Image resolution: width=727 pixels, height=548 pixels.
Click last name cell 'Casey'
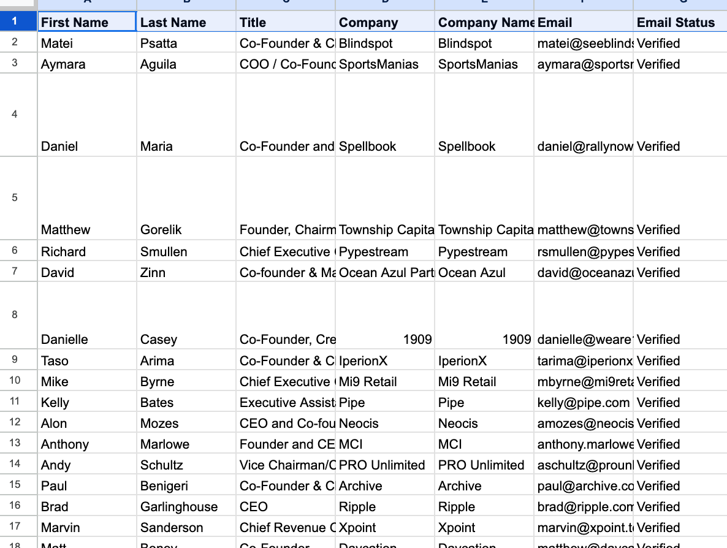point(186,315)
